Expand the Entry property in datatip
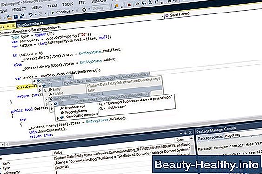The width and height of the screenshot is (262, 174). (45, 91)
